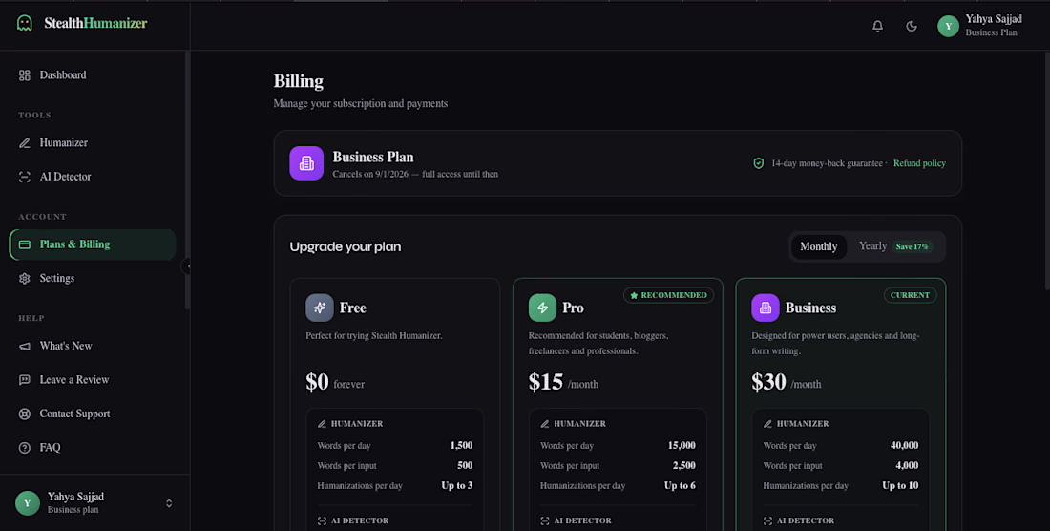Open the notifications bell
This screenshot has width=1050, height=531.
tap(877, 26)
